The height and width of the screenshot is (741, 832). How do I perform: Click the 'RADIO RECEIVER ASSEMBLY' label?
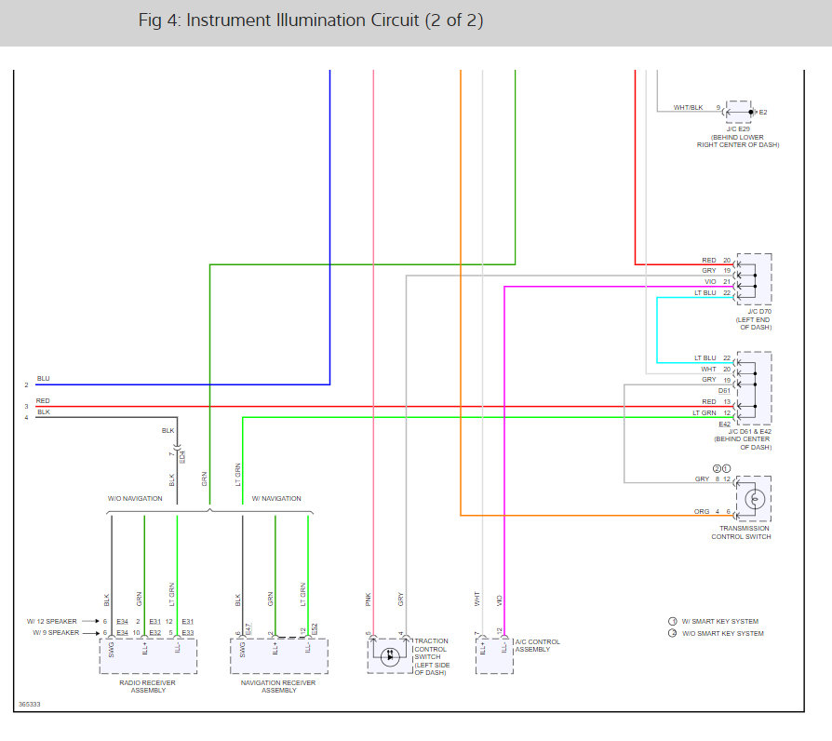coord(148,686)
